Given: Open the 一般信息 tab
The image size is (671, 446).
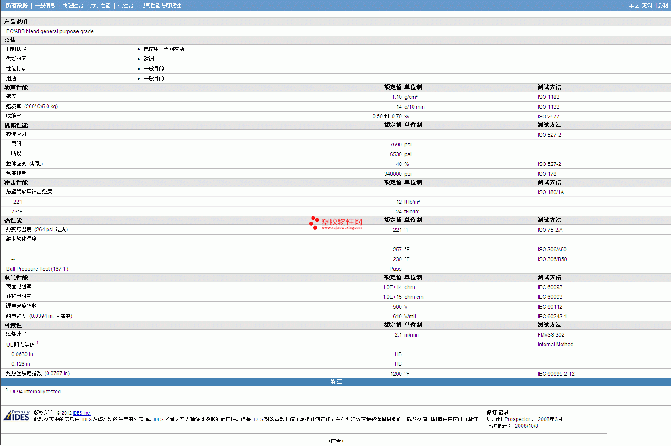Looking at the screenshot, I should [x=45, y=6].
